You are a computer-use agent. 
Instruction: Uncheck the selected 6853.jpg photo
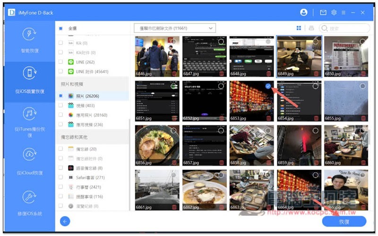pos(268,86)
